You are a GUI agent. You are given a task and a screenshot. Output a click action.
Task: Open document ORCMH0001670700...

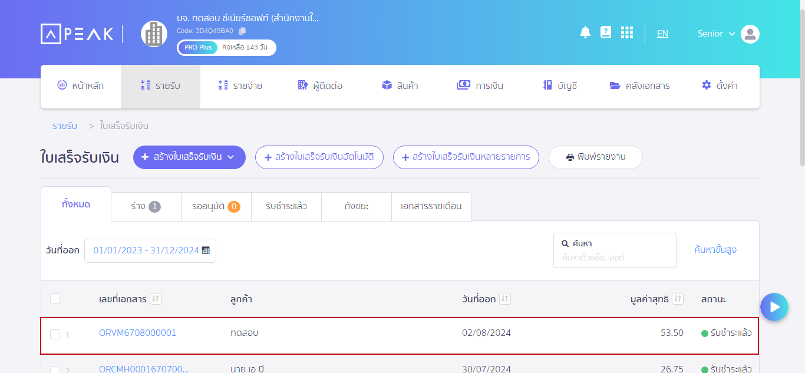click(144, 369)
